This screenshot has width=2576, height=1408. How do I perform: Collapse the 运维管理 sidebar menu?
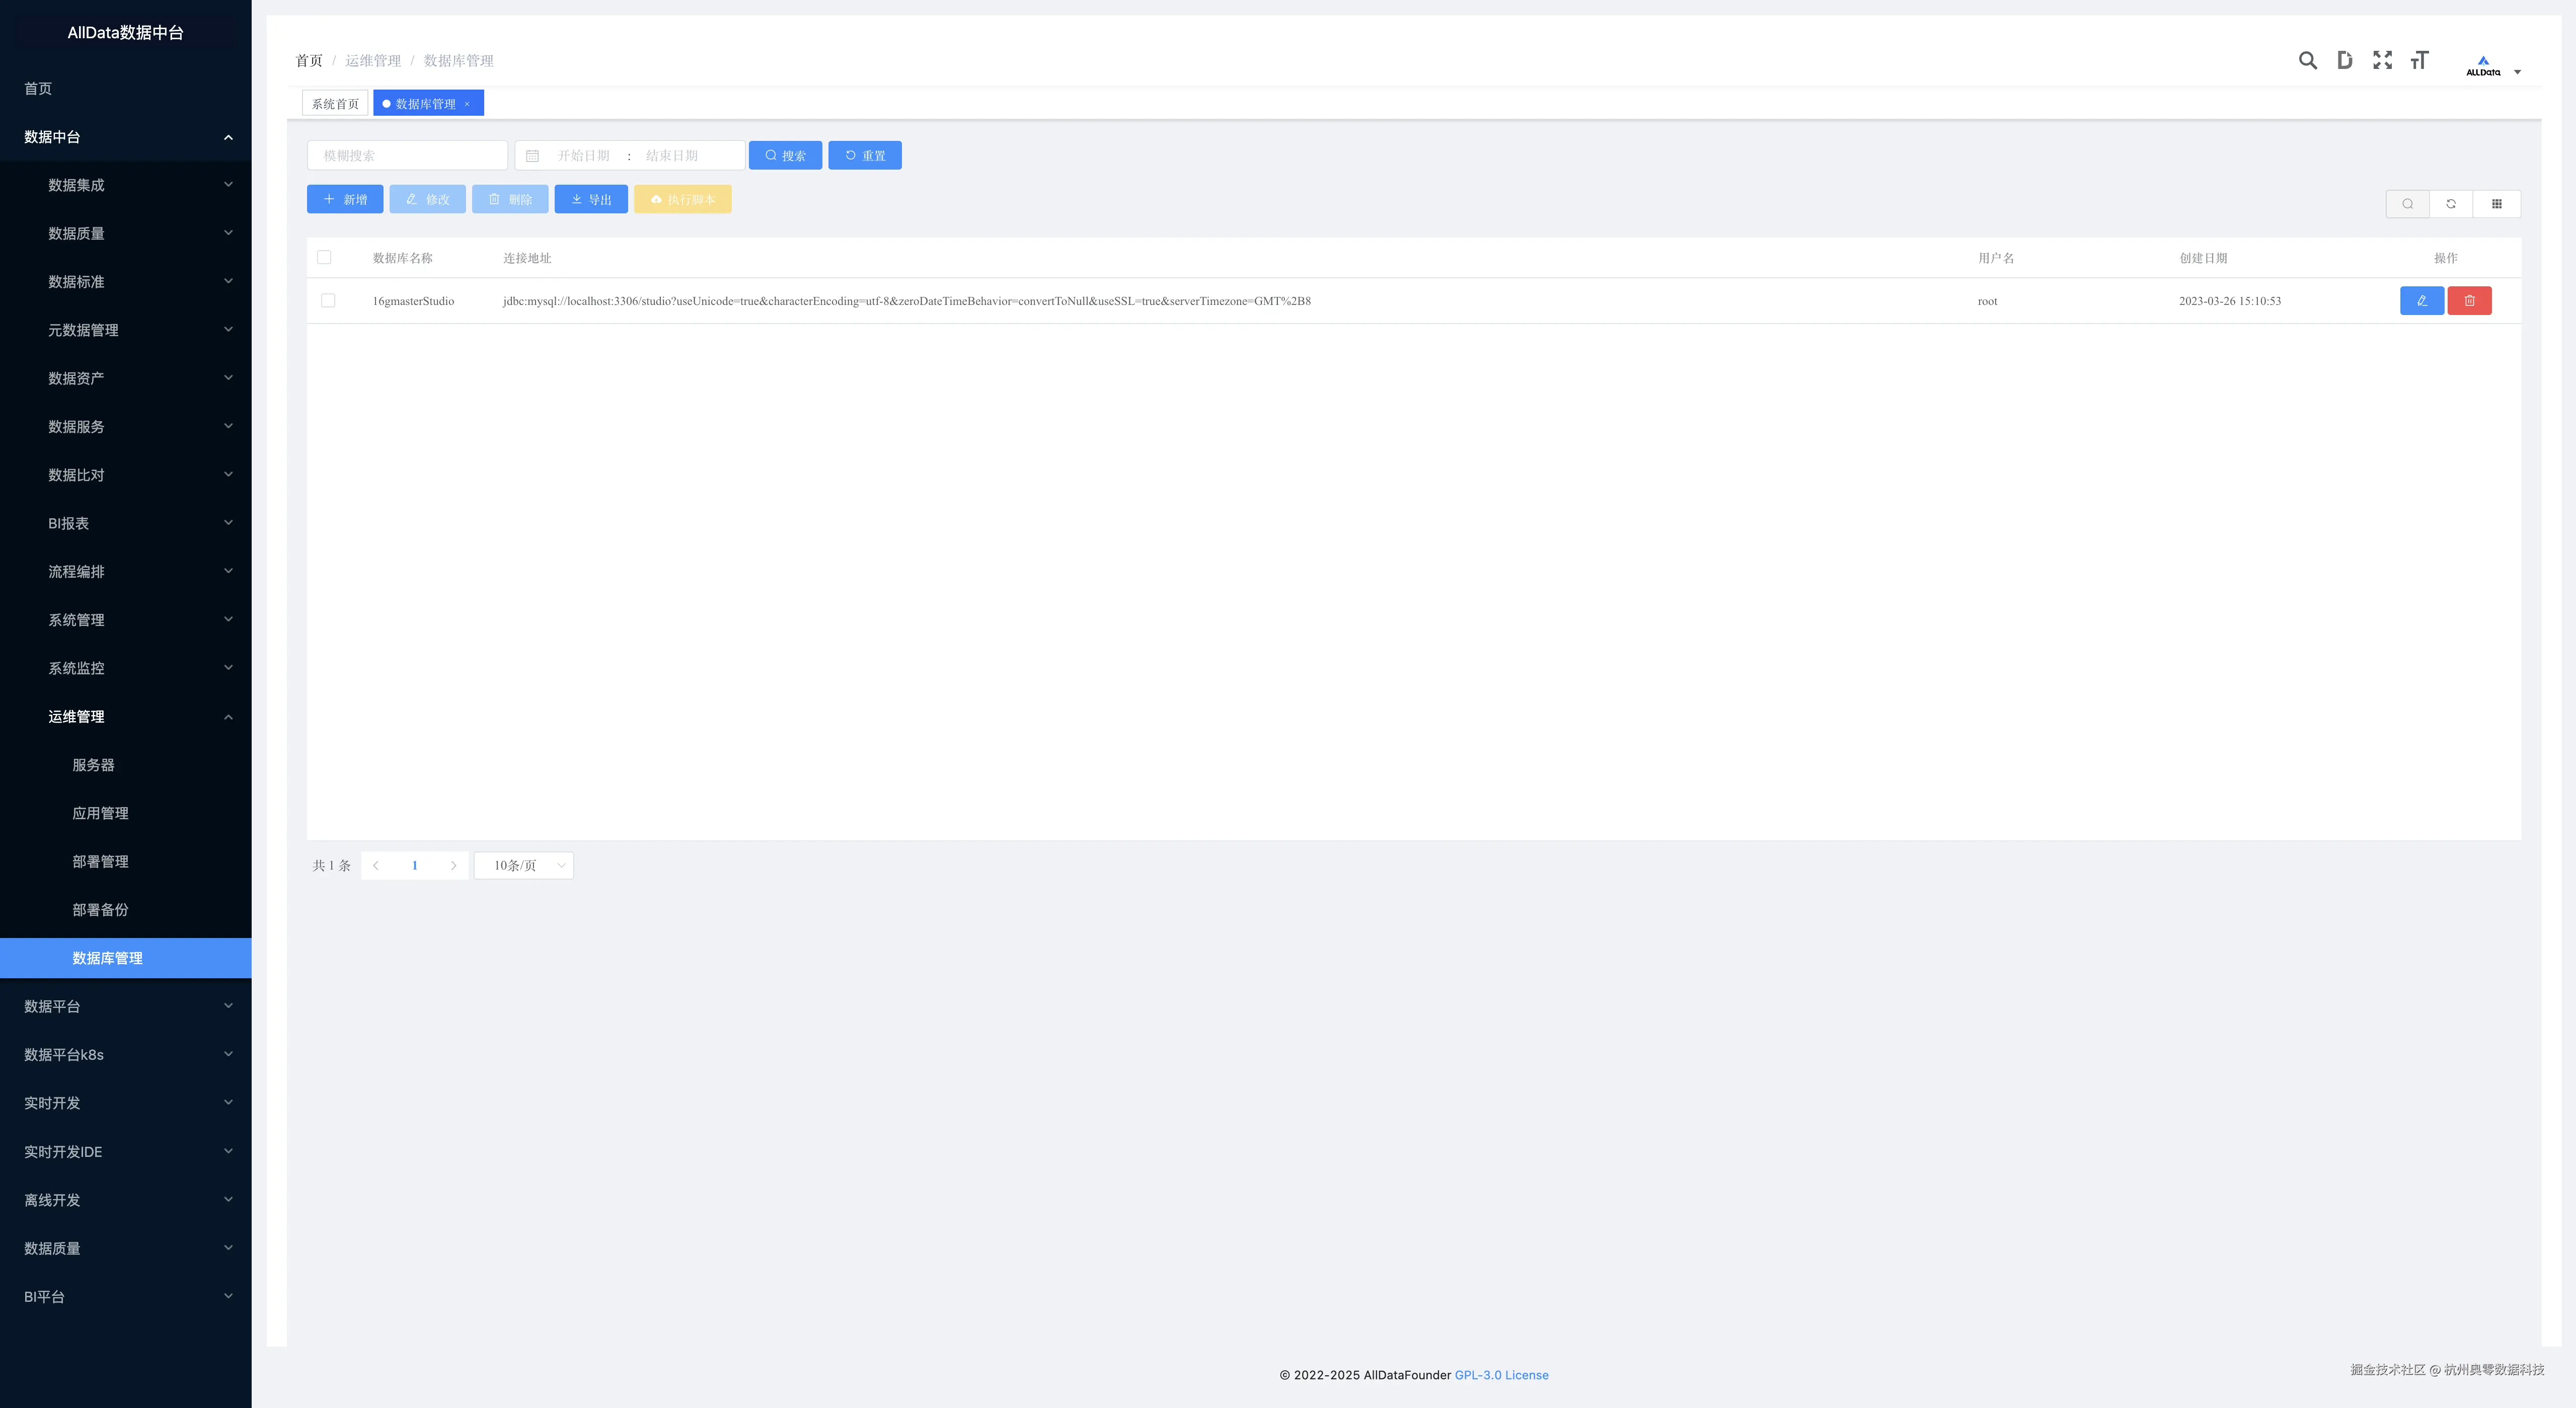[126, 717]
